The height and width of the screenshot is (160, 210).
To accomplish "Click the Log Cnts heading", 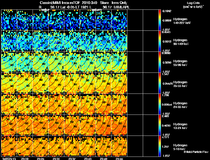I will (x=193, y=3).
